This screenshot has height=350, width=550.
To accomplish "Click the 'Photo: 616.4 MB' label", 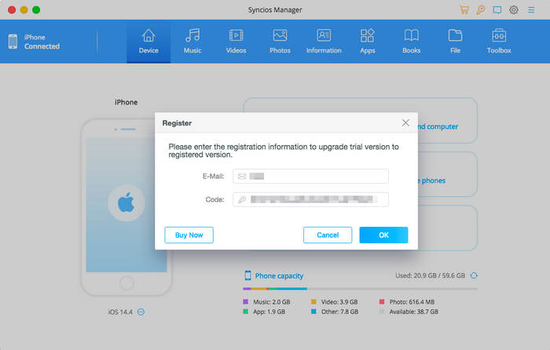I will [x=412, y=301].
